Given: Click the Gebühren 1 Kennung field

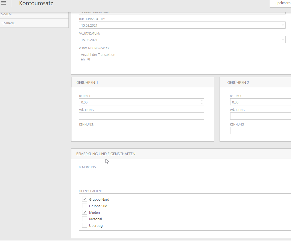Looking at the screenshot, I should [141, 130].
